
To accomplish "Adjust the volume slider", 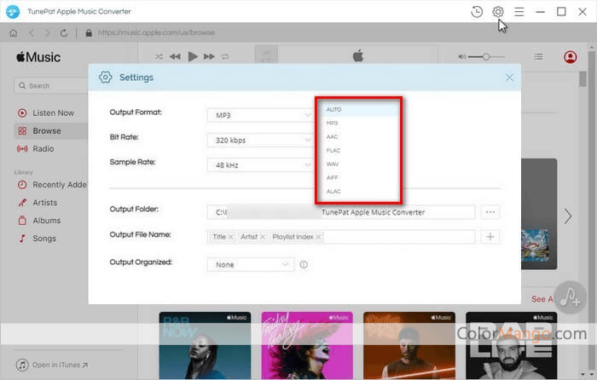I will (486, 57).
